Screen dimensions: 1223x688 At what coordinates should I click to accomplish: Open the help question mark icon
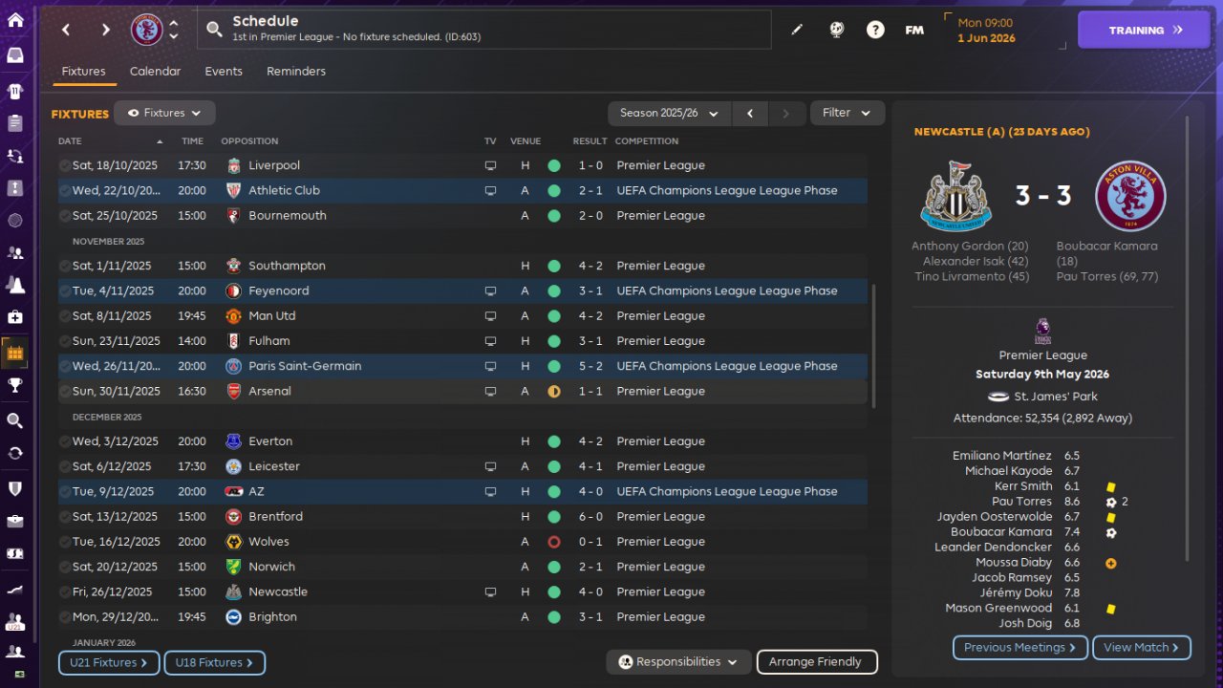tap(875, 30)
